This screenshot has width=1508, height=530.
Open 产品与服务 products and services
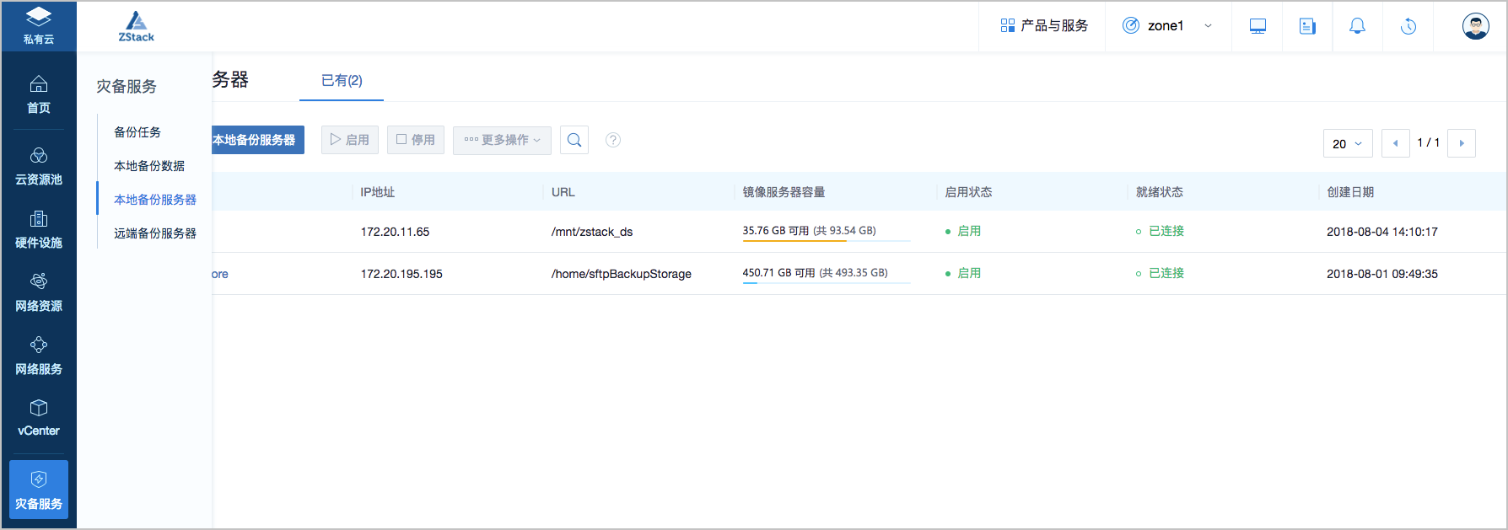tap(1044, 26)
